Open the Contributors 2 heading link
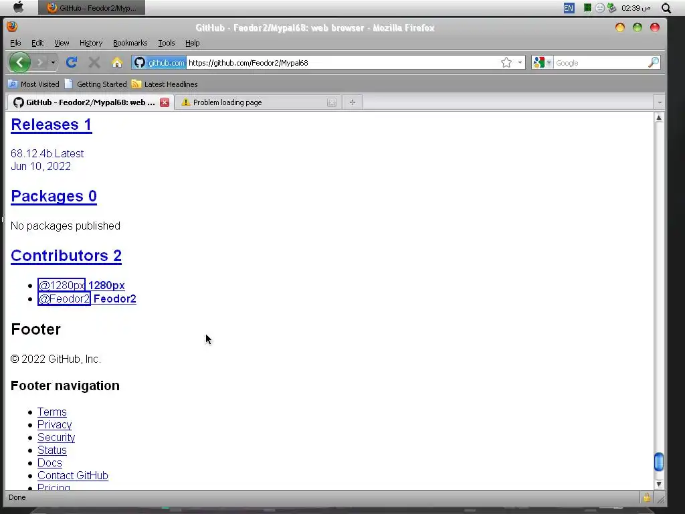Viewport: 685px width, 514px height. pos(66,256)
